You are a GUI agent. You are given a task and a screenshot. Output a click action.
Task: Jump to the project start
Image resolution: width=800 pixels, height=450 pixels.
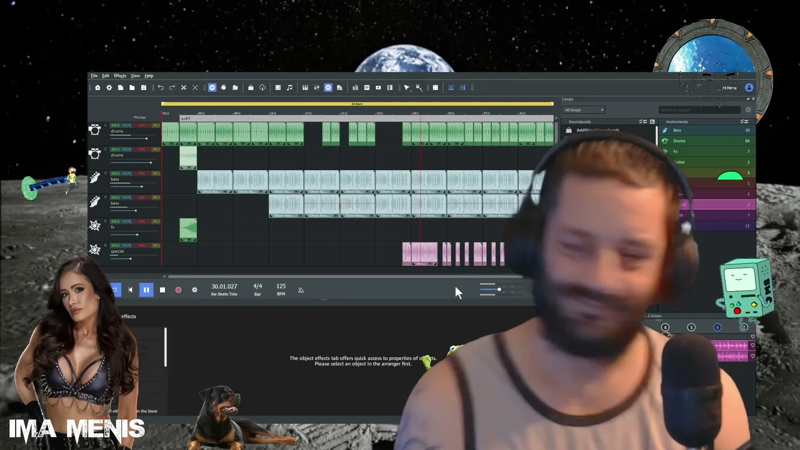(130, 290)
